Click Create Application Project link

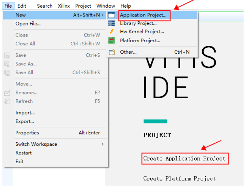click(184, 158)
